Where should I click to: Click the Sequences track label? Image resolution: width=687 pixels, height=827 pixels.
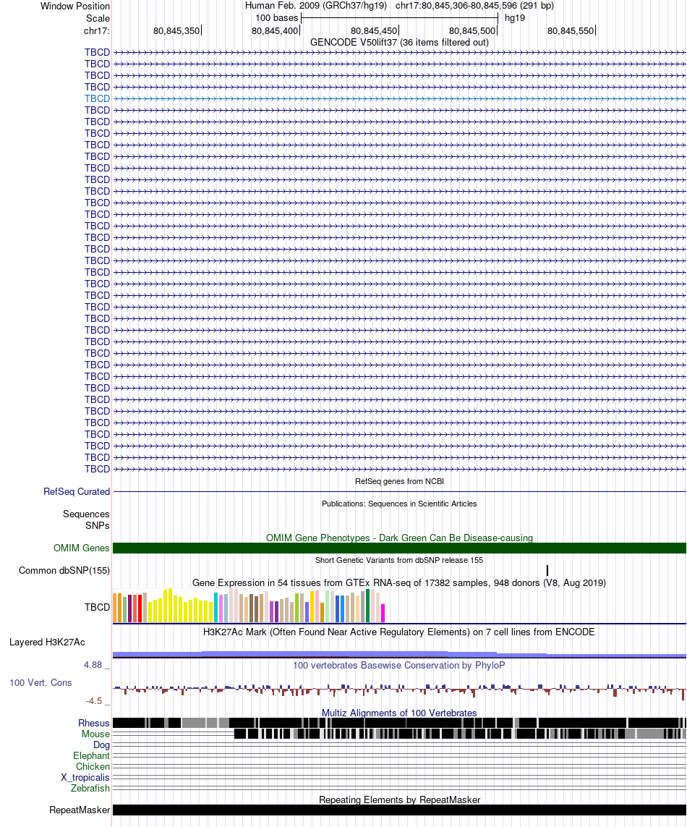(x=86, y=514)
